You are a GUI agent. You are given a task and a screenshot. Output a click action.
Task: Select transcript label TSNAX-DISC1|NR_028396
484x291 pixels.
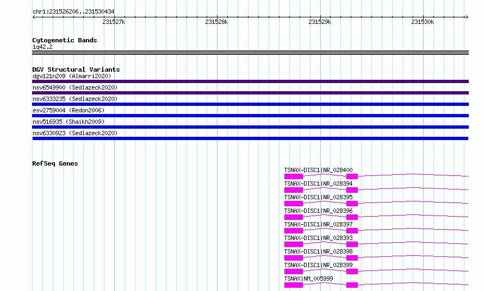318,211
